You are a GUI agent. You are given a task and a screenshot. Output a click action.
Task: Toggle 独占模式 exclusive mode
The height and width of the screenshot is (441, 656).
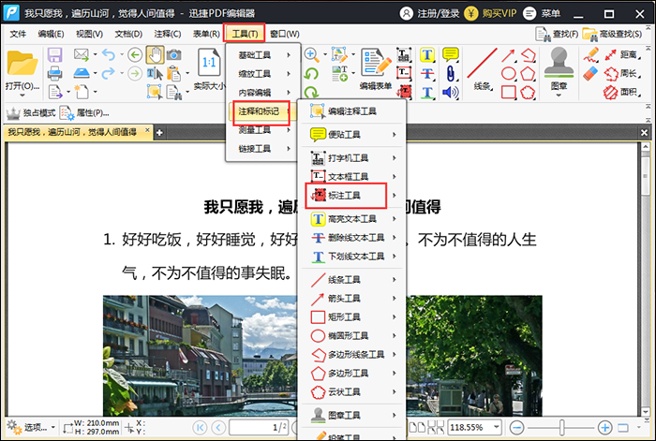pyautogui.click(x=31, y=113)
